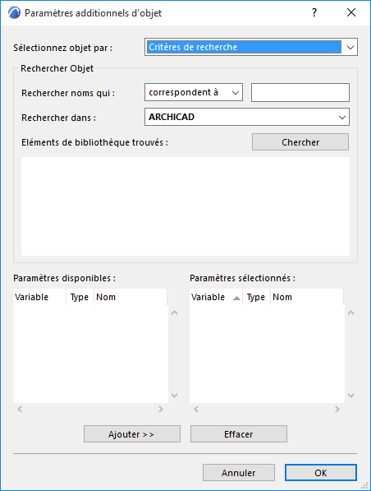
Task: Sort available parameters by Variable column
Action: click(x=39, y=297)
